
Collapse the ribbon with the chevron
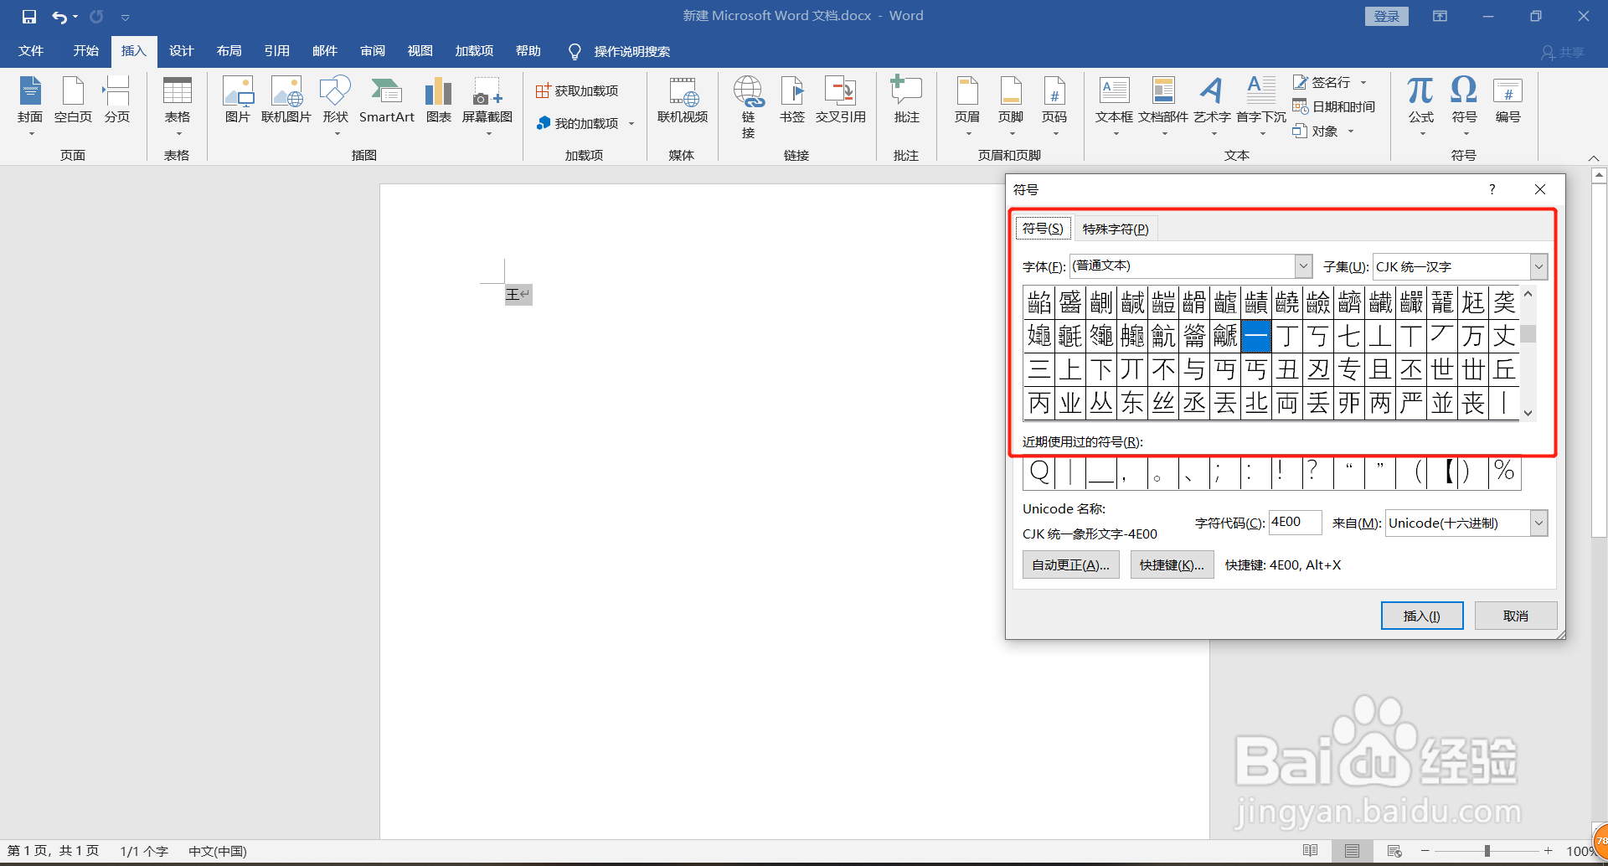(x=1594, y=157)
